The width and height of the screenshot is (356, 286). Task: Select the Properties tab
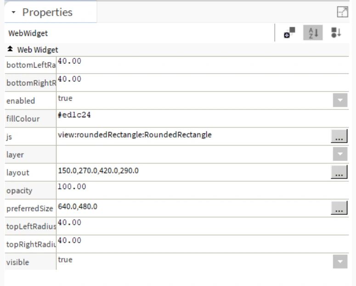tap(47, 12)
